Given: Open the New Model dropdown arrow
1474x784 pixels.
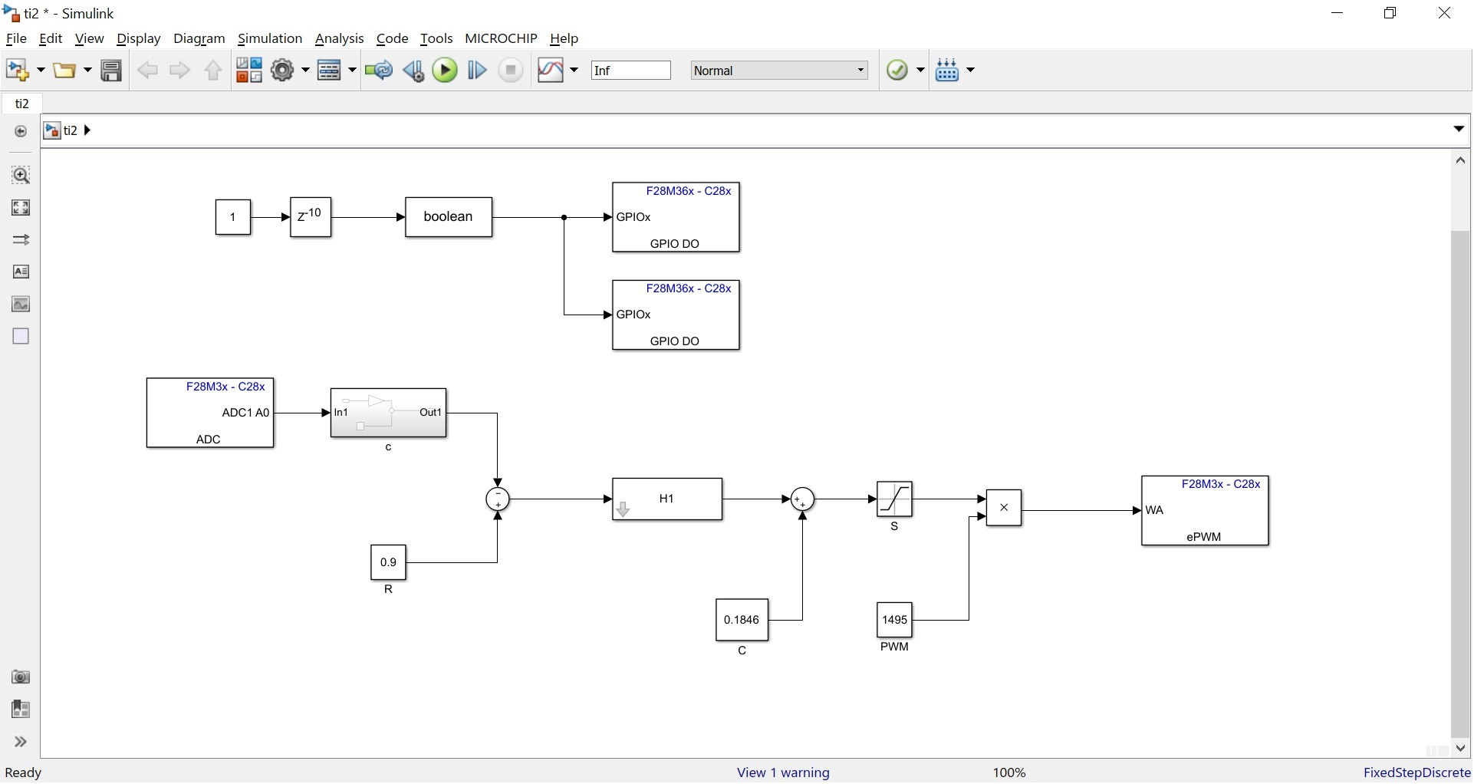Looking at the screenshot, I should point(40,71).
